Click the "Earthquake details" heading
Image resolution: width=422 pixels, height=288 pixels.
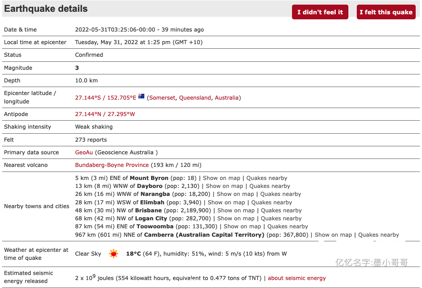tap(46, 8)
